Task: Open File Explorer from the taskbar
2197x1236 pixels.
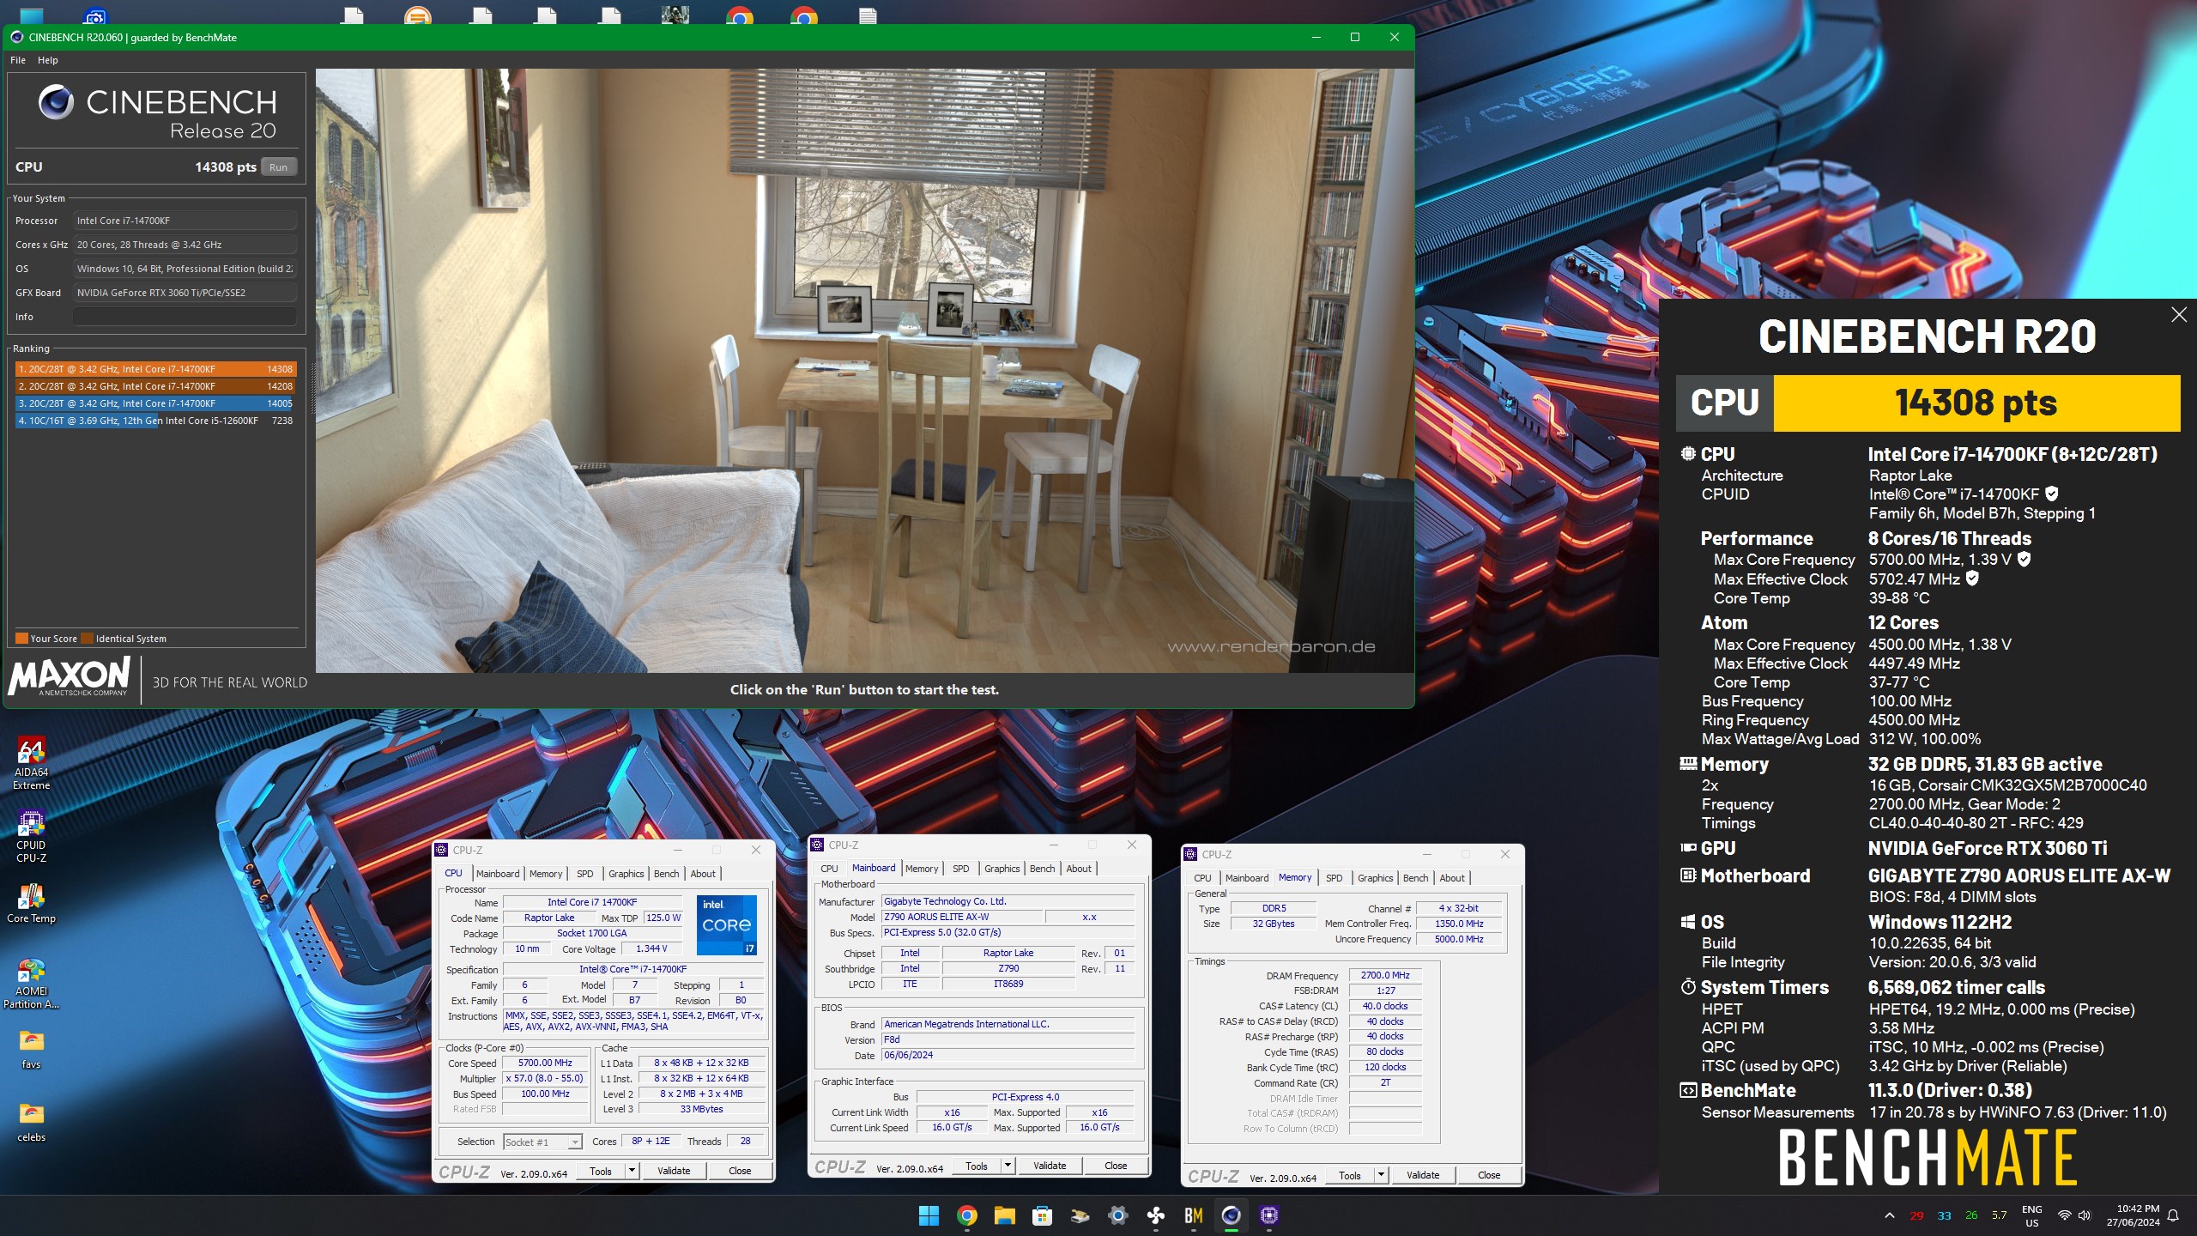Action: pos(1004,1215)
